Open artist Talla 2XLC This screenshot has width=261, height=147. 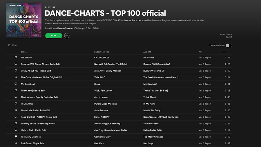(100, 77)
